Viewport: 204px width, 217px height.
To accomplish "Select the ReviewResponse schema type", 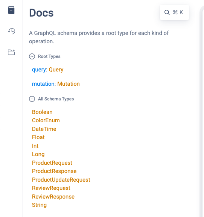I will (53, 197).
